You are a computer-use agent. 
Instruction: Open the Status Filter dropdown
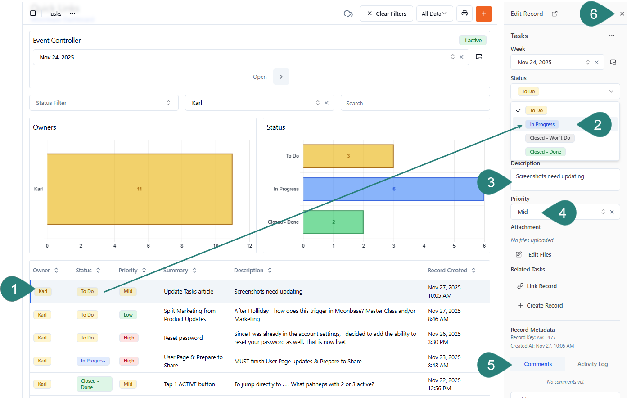point(104,103)
